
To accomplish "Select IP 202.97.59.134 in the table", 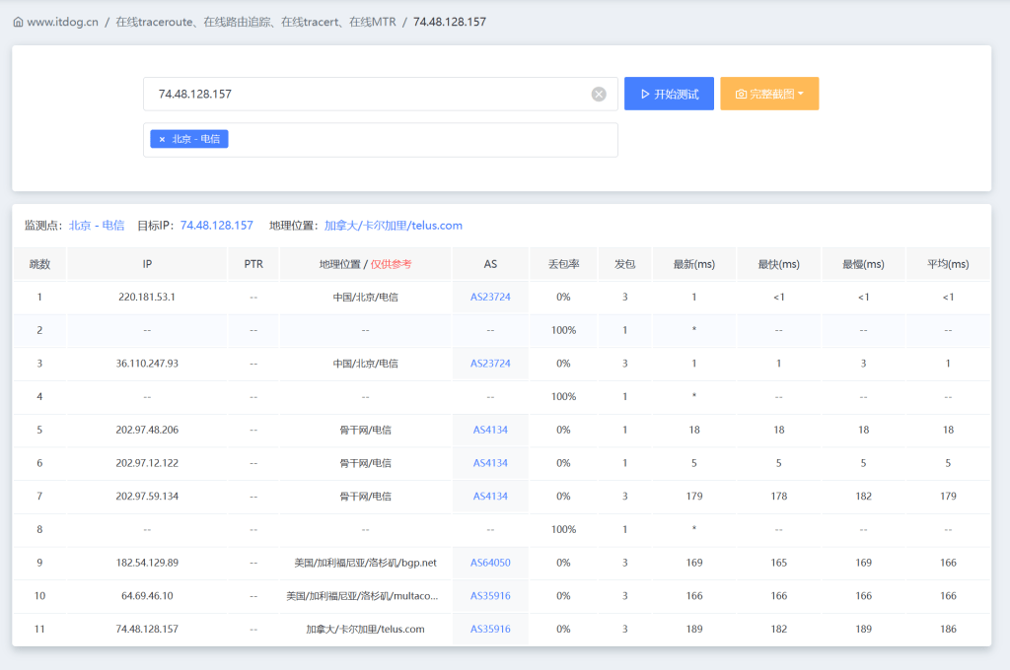I will tap(147, 497).
